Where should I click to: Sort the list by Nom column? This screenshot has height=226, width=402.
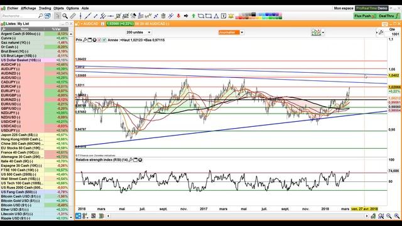tap(25, 30)
